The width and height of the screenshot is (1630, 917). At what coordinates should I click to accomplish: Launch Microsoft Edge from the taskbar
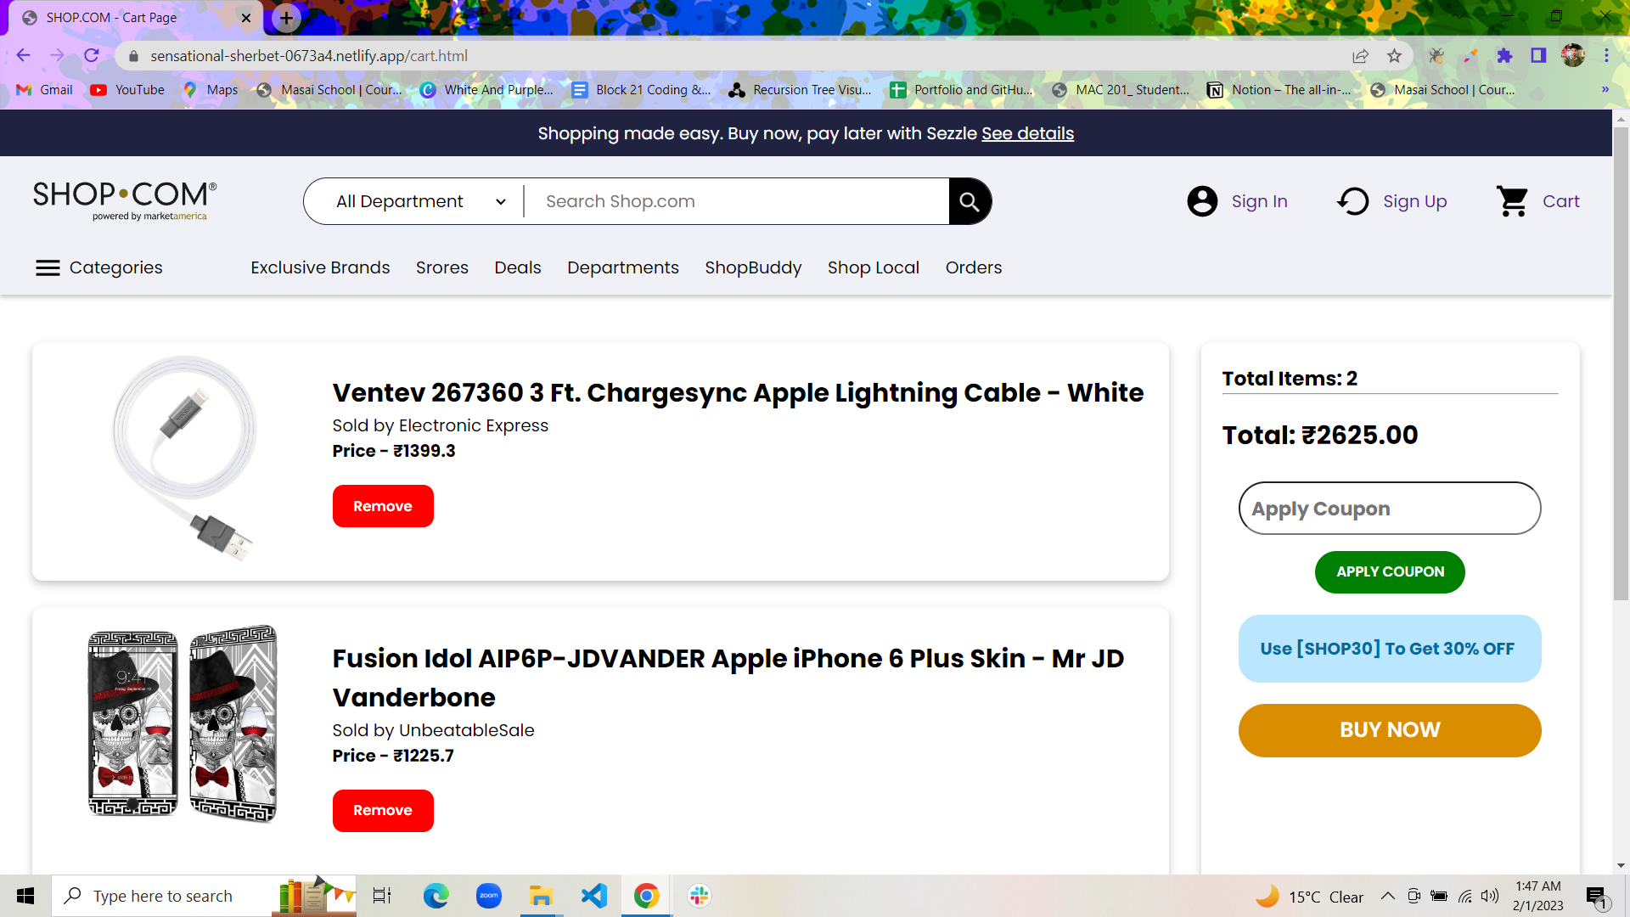(x=436, y=896)
